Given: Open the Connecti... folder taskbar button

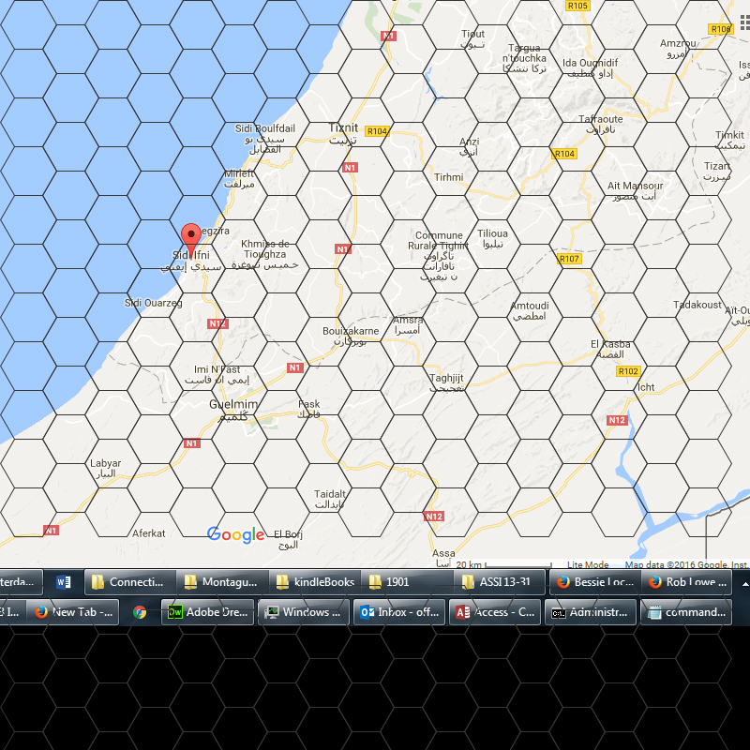Looking at the screenshot, I should [130, 582].
